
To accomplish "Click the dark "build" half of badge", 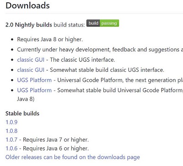I will click(x=93, y=23).
